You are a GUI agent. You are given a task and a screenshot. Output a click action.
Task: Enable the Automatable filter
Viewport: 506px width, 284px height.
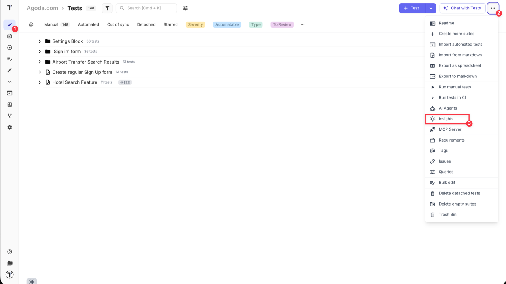(x=227, y=24)
